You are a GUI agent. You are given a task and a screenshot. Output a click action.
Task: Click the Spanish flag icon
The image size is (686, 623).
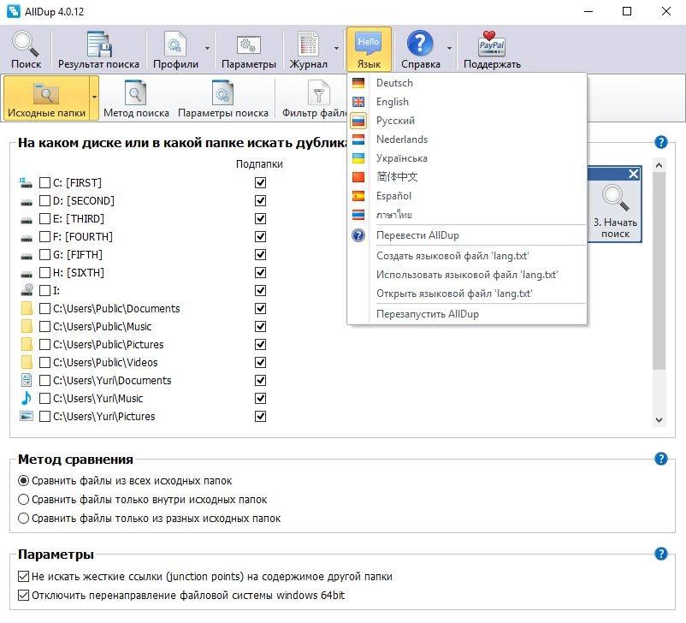(358, 196)
